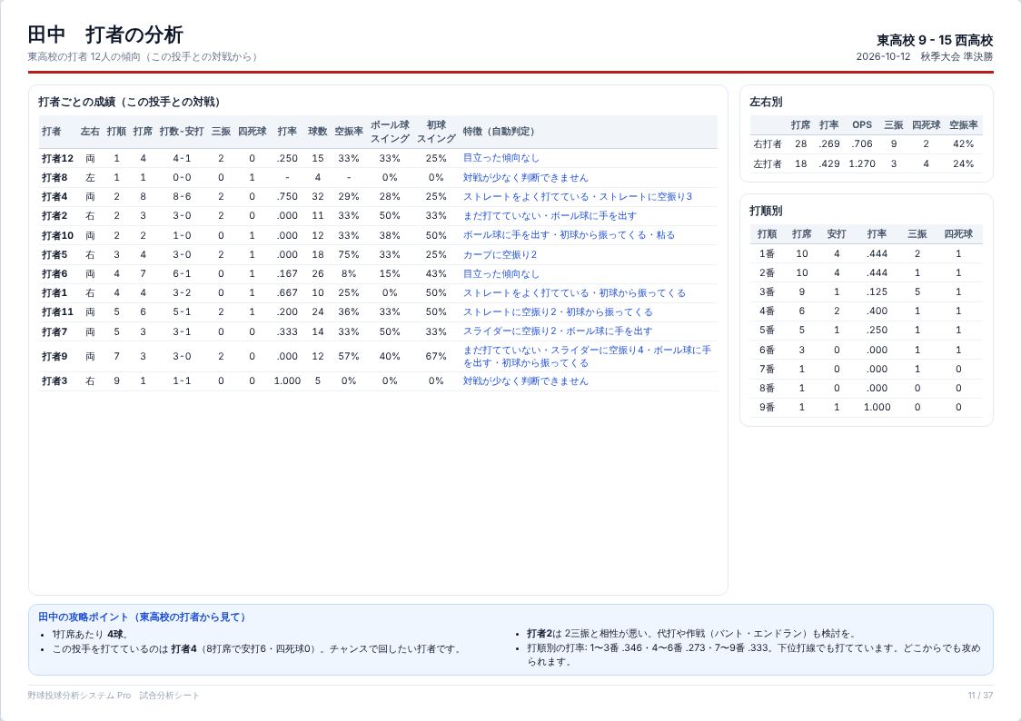1021x721 pixels.
Task: Click footer 野球投球分析システム Pro 試合分析シート
Action: point(114,696)
